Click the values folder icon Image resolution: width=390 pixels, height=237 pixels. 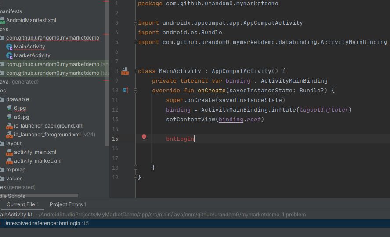2,179
